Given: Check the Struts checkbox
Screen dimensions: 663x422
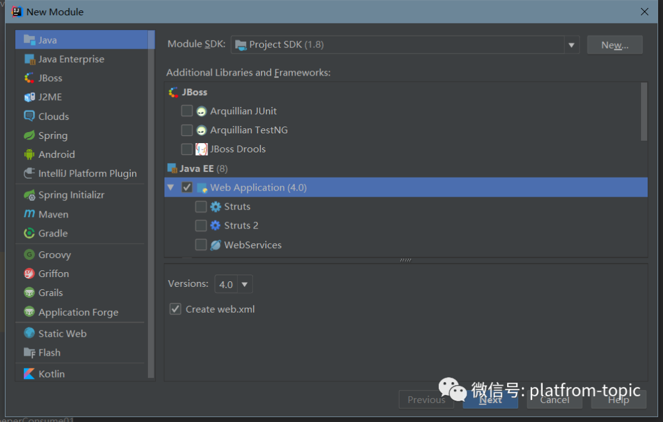Looking at the screenshot, I should click(x=201, y=206).
